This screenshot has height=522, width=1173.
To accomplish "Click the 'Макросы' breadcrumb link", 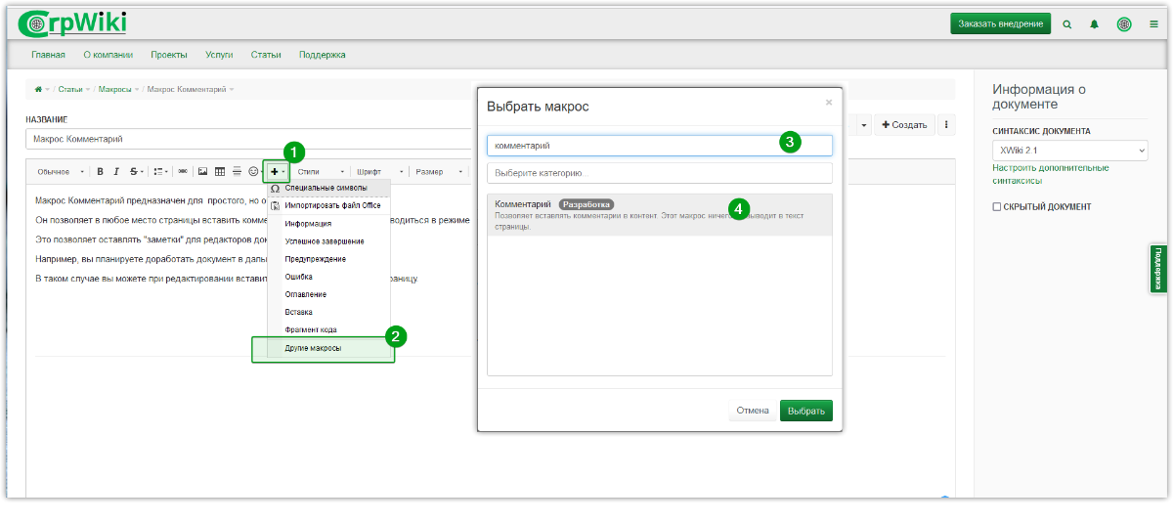I will pyautogui.click(x=114, y=89).
